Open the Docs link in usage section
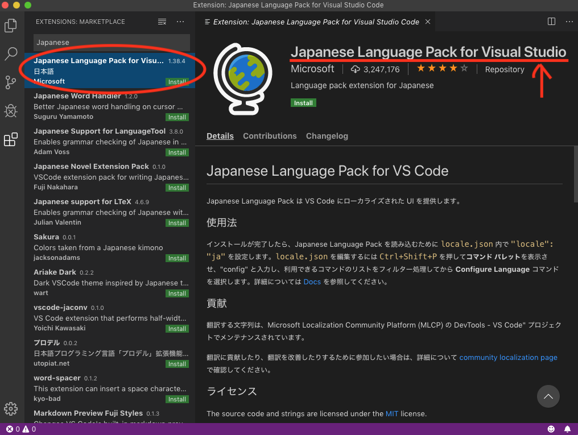Image resolution: width=578 pixels, height=435 pixels. point(312,282)
